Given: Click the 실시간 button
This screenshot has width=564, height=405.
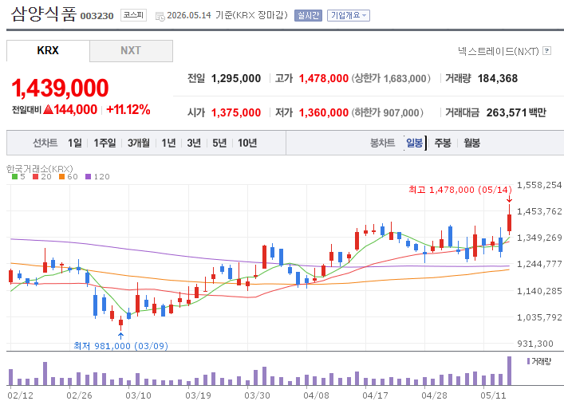Looking at the screenshot, I should [308, 15].
